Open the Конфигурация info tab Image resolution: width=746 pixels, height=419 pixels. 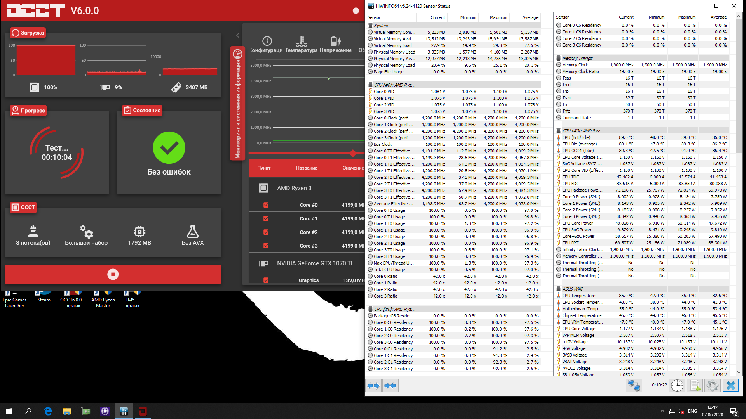[x=267, y=45]
